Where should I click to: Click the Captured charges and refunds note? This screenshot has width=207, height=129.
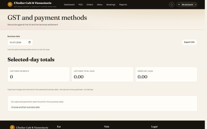pos(50,90)
